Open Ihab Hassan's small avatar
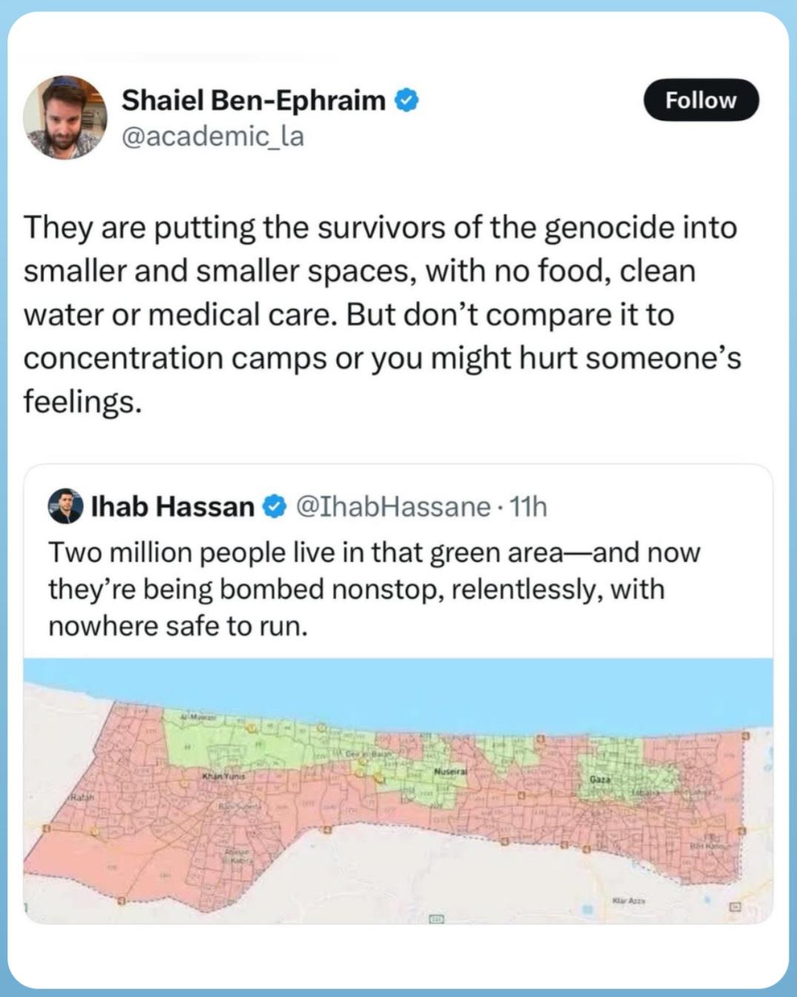This screenshot has height=997, width=797. coord(65,506)
